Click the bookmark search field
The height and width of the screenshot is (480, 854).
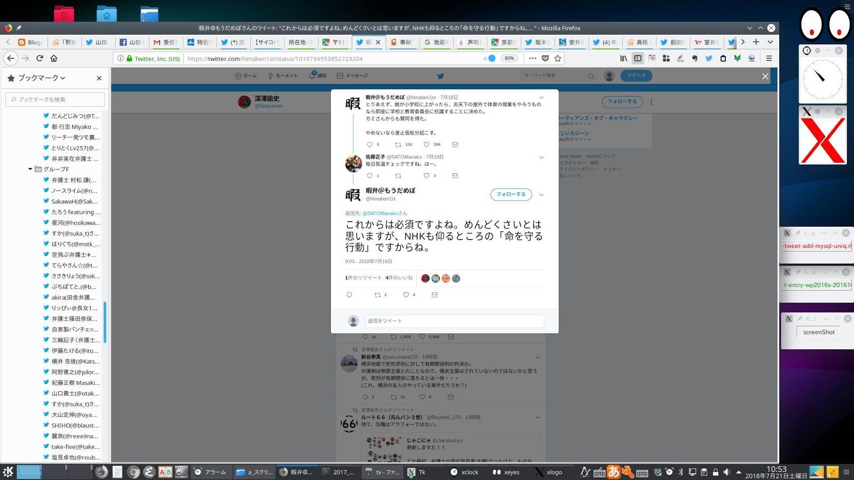55,99
